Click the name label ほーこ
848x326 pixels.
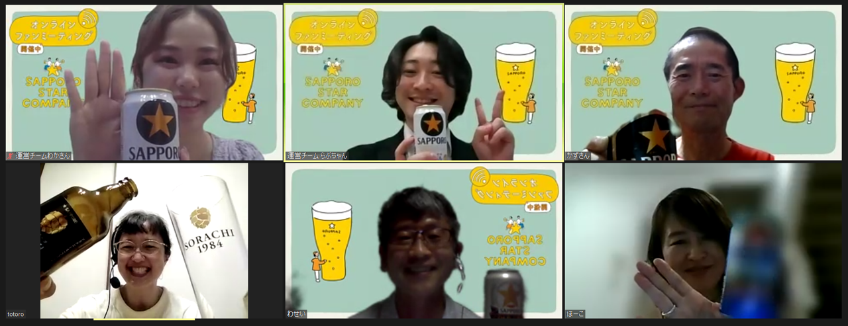[576, 314]
